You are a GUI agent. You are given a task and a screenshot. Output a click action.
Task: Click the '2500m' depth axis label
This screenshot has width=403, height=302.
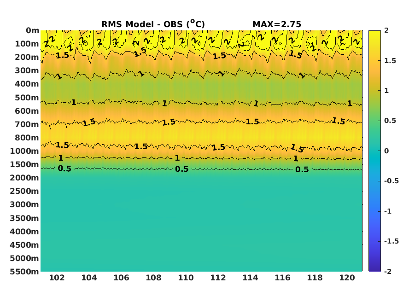click(24, 192)
